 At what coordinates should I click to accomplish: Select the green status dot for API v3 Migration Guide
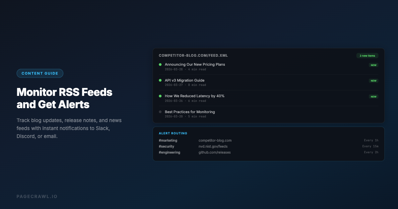click(160, 80)
